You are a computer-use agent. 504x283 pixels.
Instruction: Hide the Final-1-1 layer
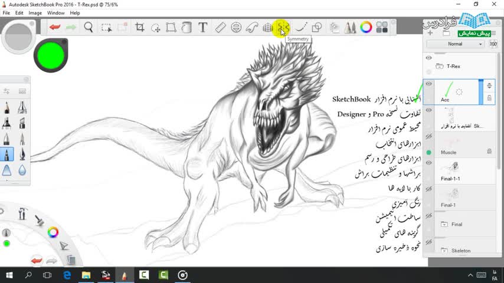pyautogui.click(x=429, y=163)
